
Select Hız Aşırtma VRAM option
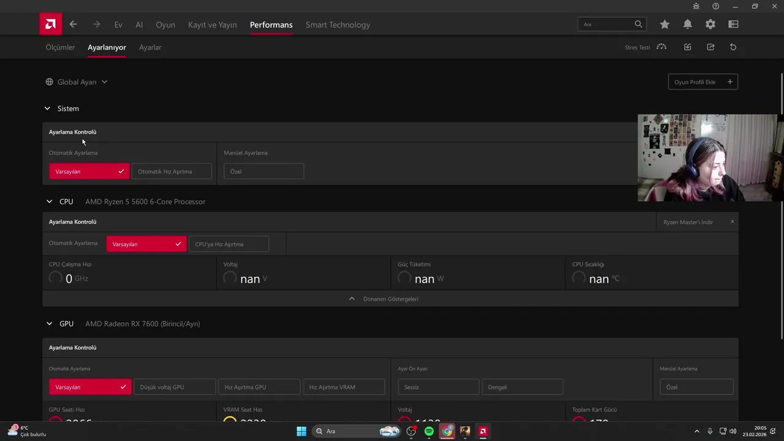(344, 387)
